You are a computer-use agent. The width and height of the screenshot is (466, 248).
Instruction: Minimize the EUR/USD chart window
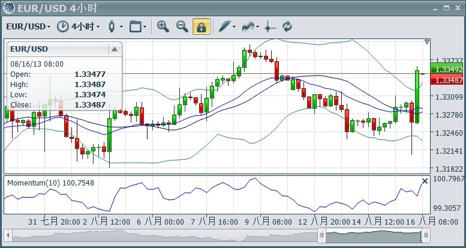click(436, 9)
